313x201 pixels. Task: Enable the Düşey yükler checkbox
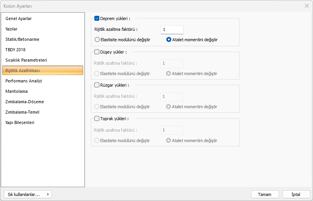point(97,52)
